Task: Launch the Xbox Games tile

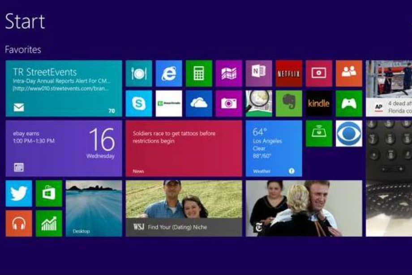Action: pyautogui.click(x=349, y=104)
